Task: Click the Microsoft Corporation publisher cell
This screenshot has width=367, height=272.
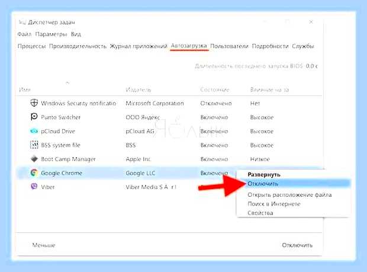Action: coord(154,103)
